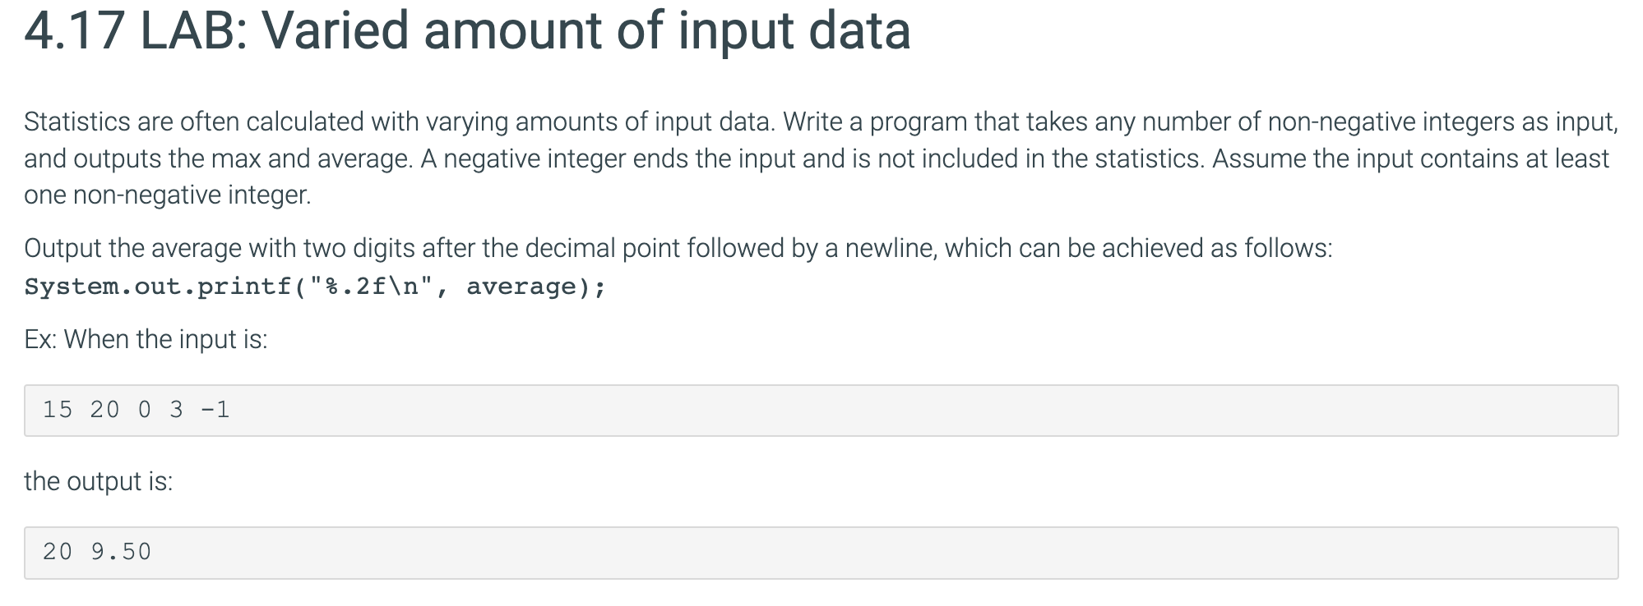Click the line "one non-negative integer."
The width and height of the screenshot is (1643, 606).
(x=168, y=195)
